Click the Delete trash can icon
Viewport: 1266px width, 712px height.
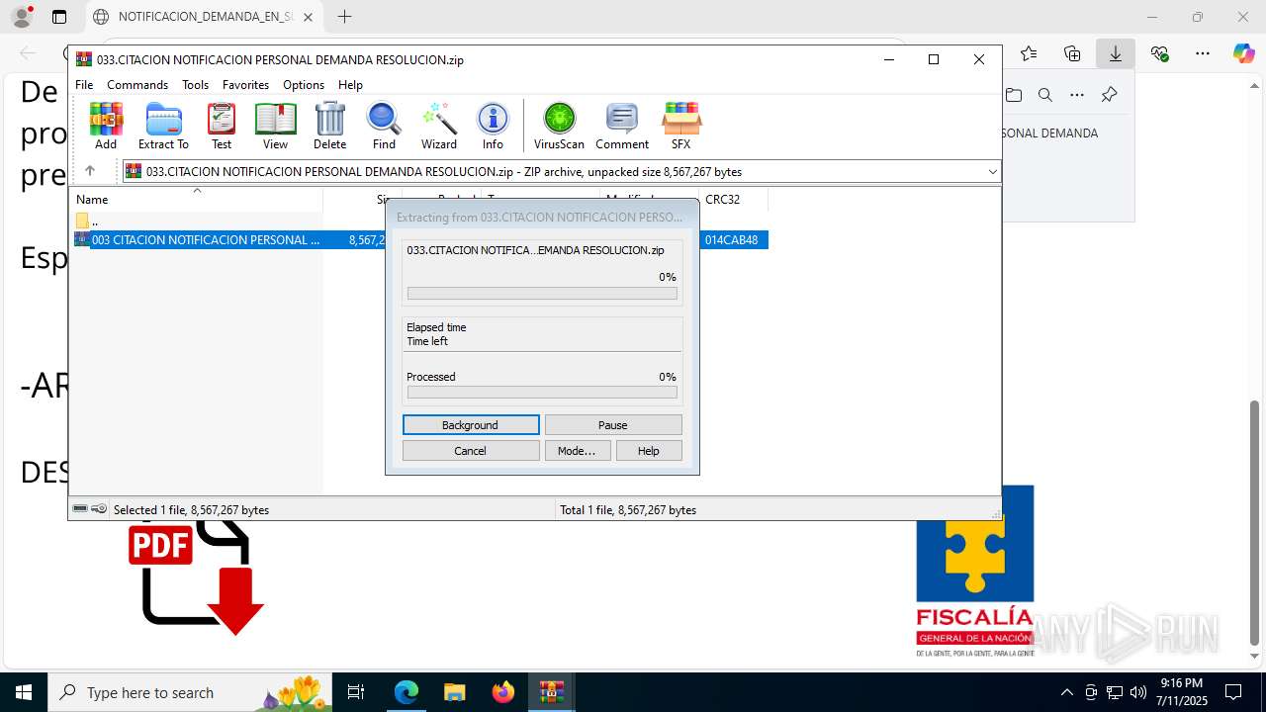[329, 126]
